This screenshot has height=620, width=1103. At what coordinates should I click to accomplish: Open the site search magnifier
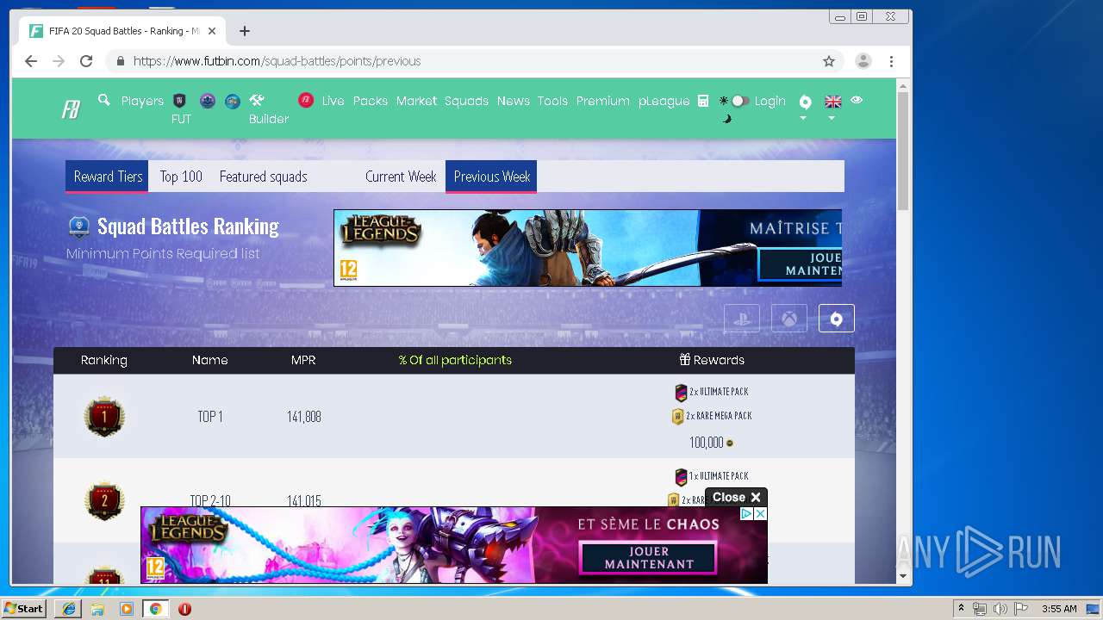coord(104,100)
